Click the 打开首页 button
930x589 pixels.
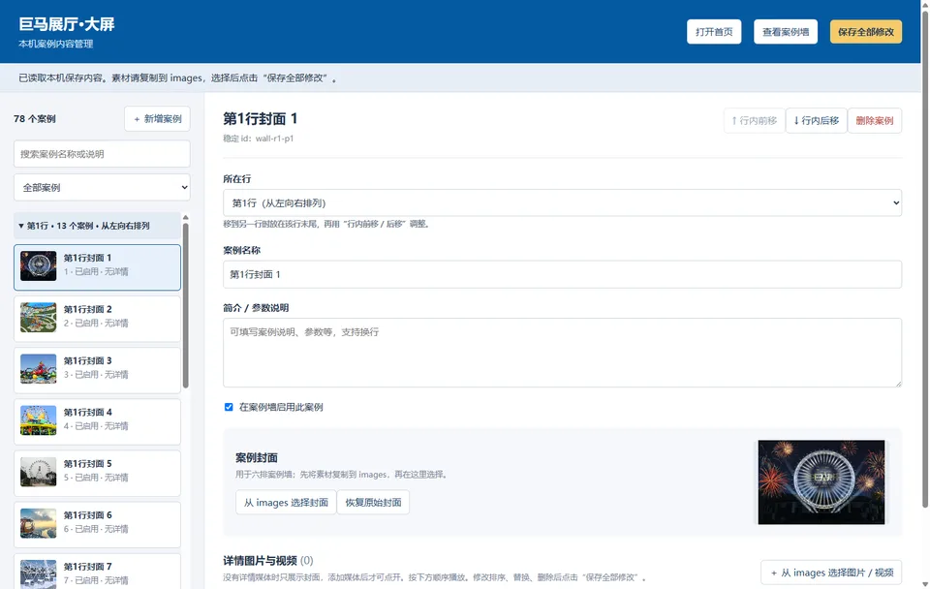tap(714, 32)
